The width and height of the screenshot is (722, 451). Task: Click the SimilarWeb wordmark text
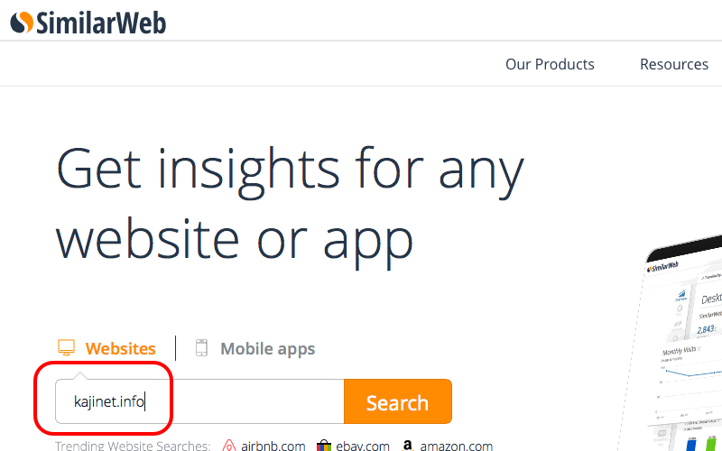(x=101, y=23)
